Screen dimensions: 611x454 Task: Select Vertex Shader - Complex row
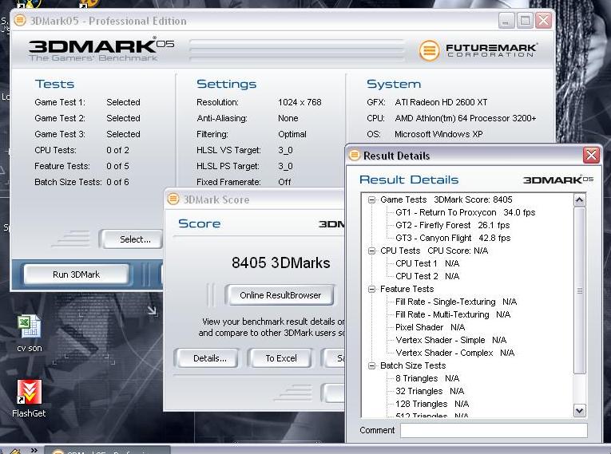pyautogui.click(x=454, y=353)
